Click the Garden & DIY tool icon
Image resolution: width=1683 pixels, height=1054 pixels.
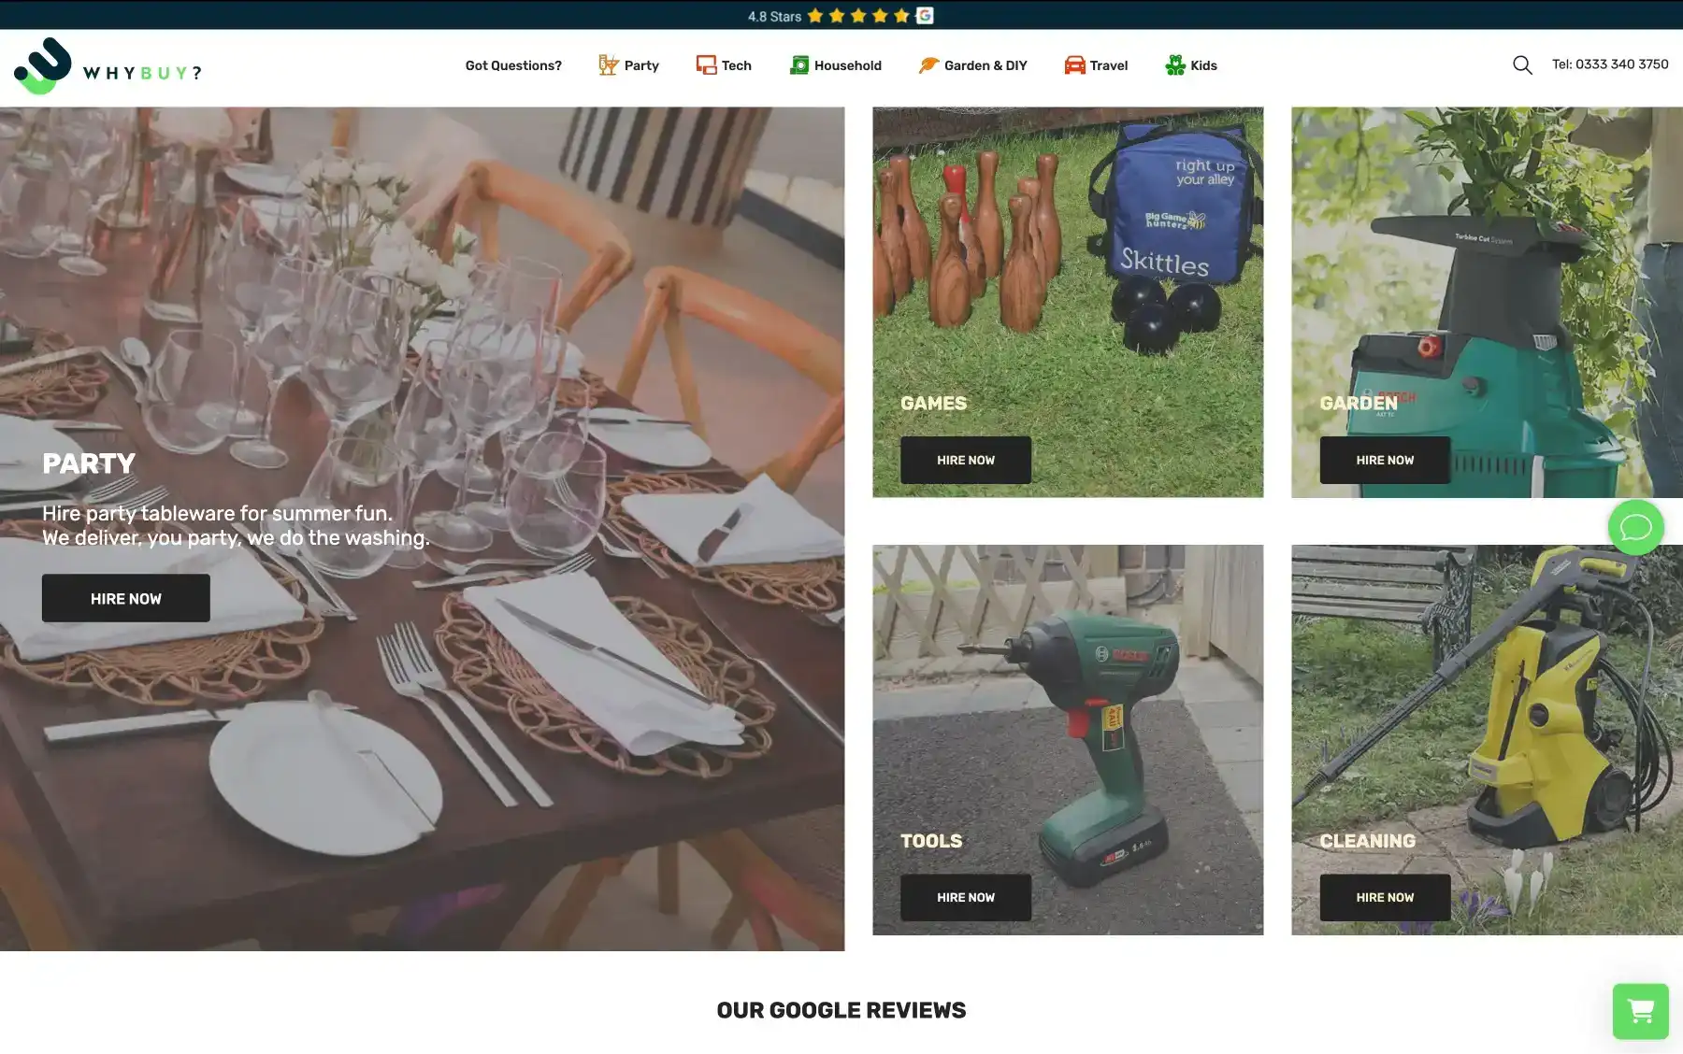(x=928, y=64)
